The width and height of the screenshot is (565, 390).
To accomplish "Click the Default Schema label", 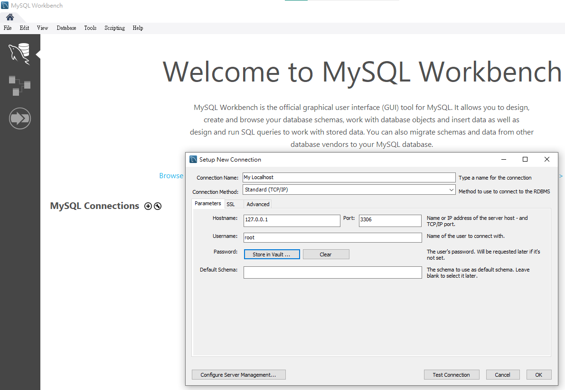I will [219, 270].
